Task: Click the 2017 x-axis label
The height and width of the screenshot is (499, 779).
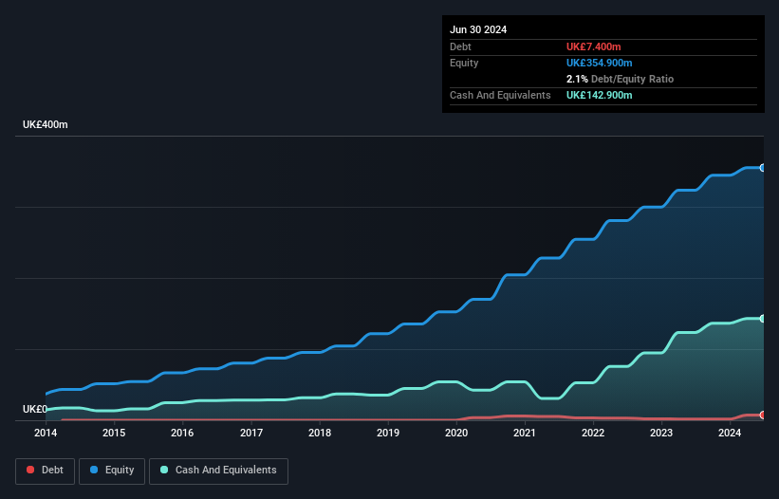Action: pos(251,433)
